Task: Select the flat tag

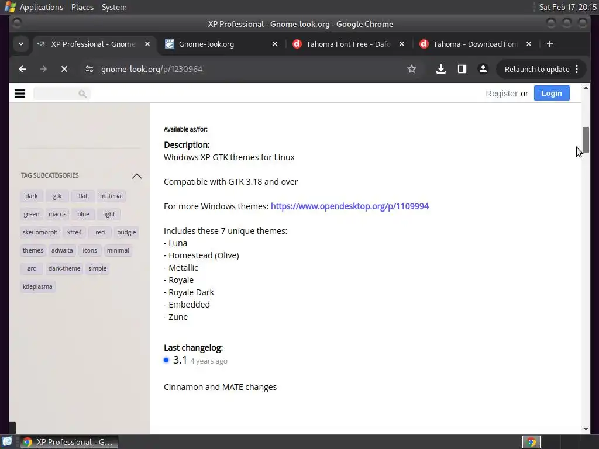Action: pyautogui.click(x=83, y=196)
